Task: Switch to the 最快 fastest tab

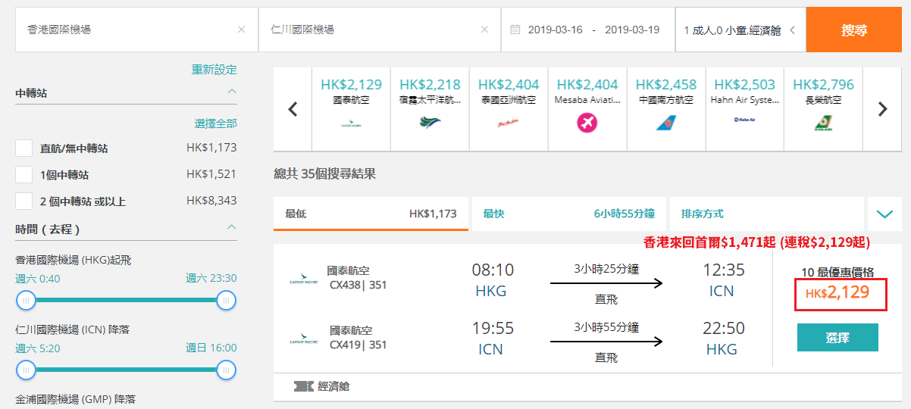Action: (x=568, y=214)
